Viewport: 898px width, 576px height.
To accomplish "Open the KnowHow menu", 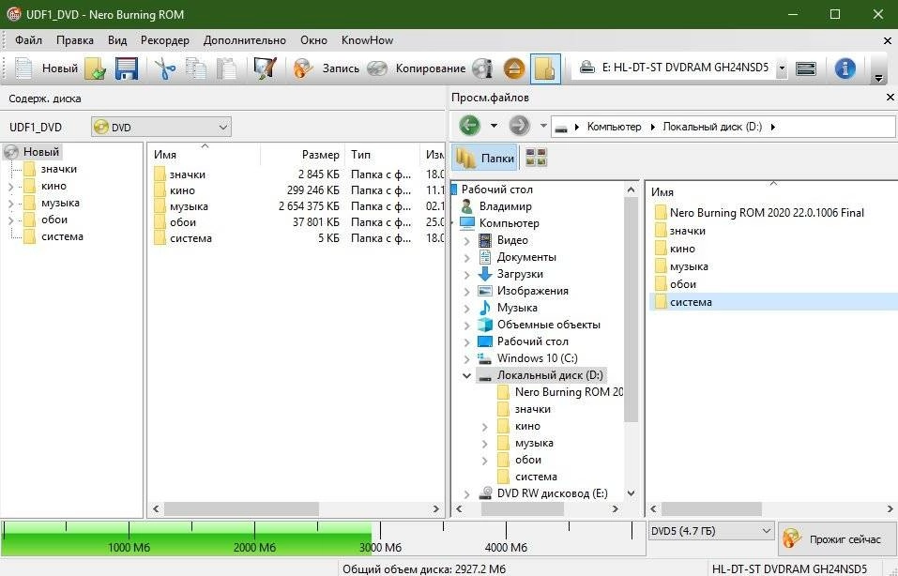I will (367, 40).
